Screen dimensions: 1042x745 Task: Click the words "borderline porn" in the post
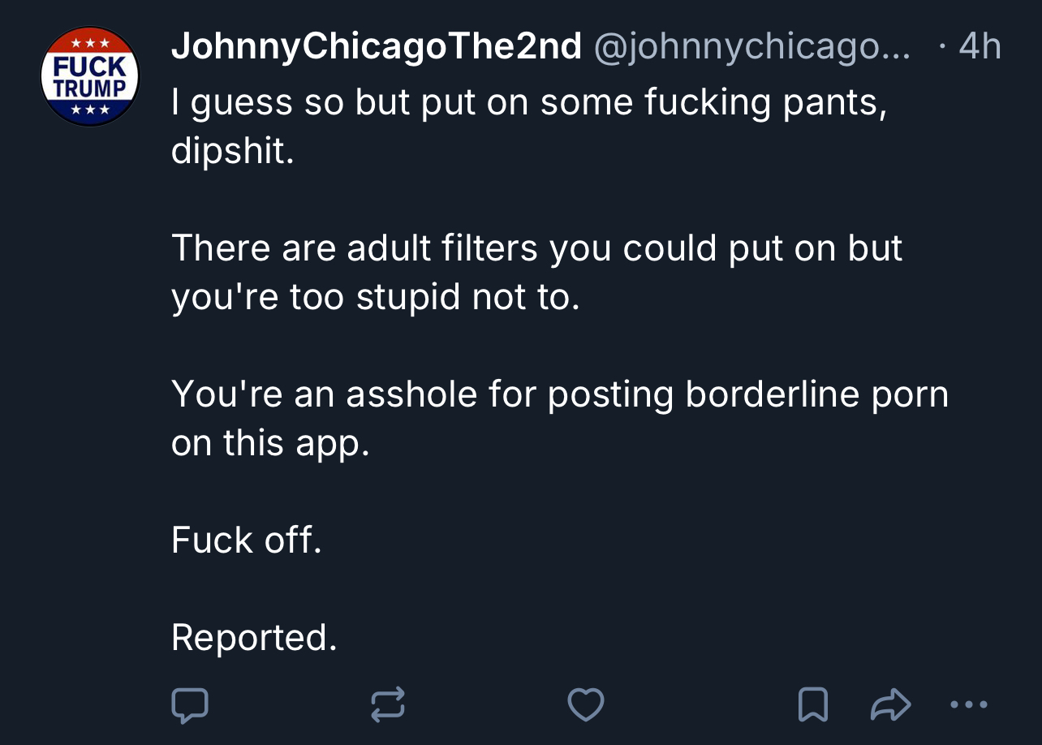(x=816, y=394)
